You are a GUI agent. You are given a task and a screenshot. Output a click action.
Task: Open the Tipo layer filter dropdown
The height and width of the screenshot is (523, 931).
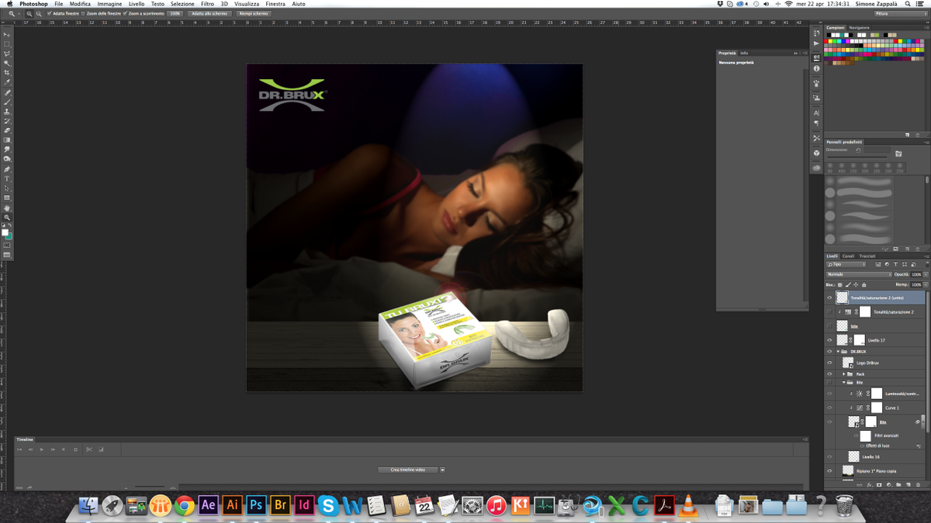(x=846, y=264)
